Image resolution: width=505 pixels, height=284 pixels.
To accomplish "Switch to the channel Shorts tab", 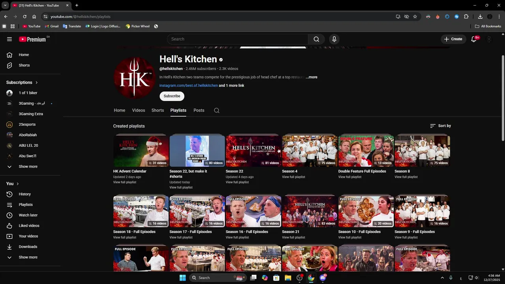I will pos(158,110).
